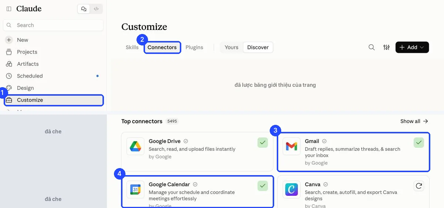Click the Customize toolbox icon
444x208 pixels.
9,100
